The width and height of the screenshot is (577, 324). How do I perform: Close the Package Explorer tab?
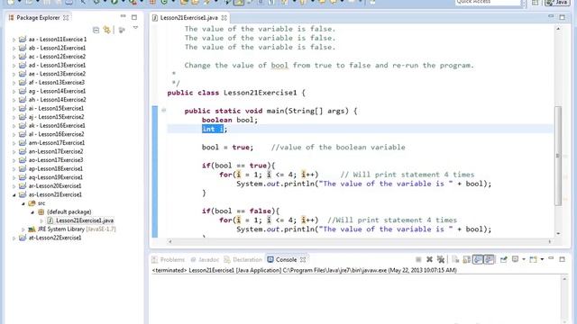click(x=66, y=18)
